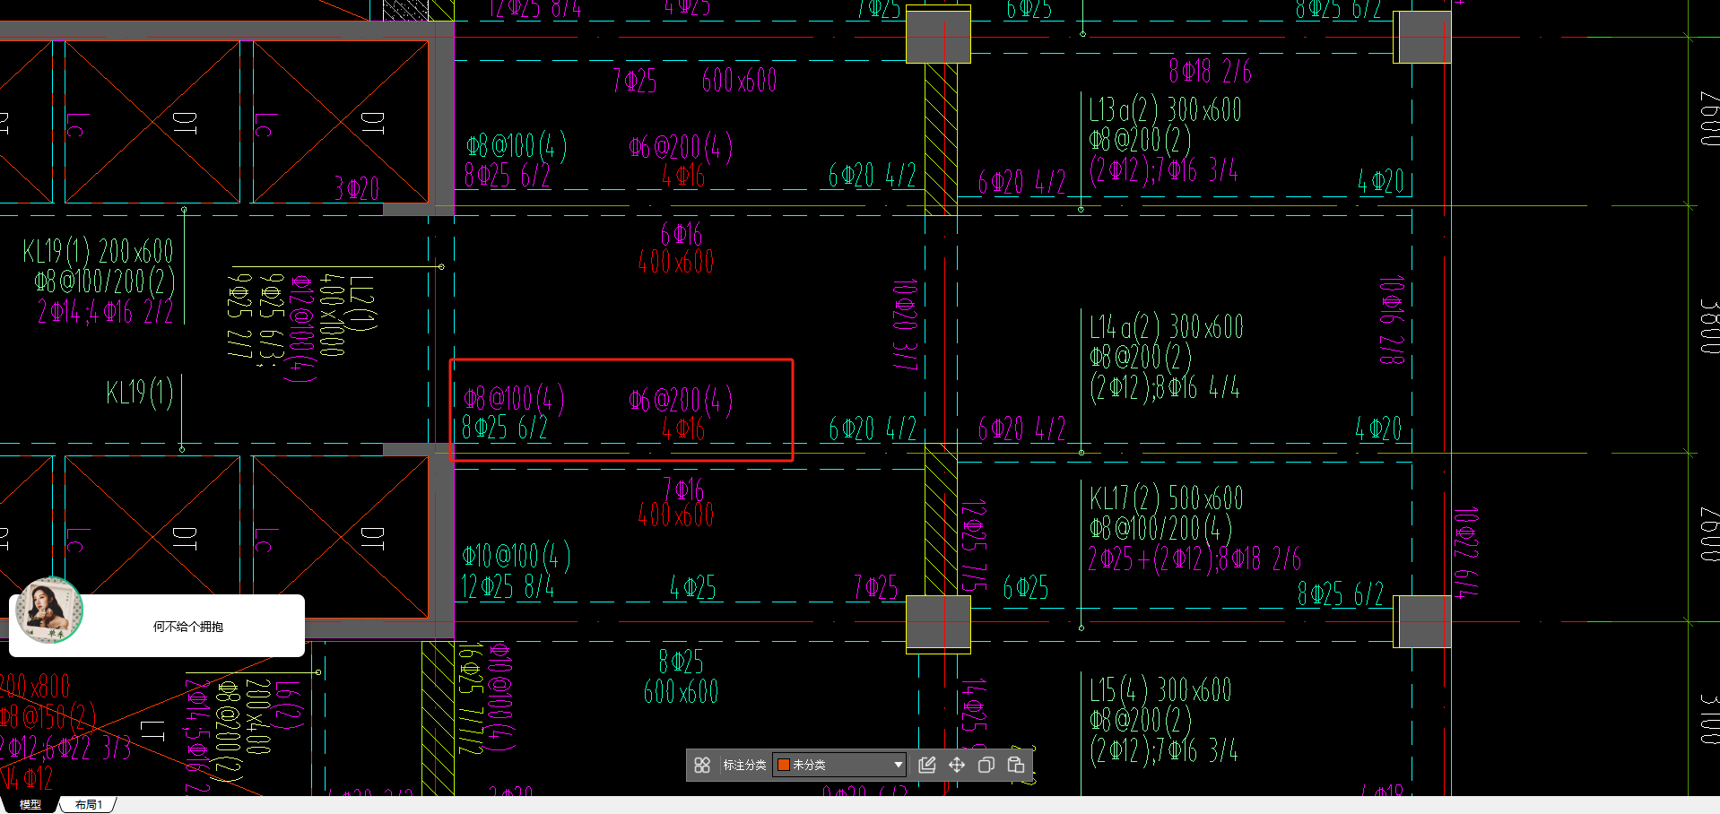Viewport: 1720px width, 814px height.
Task: Click the rebar text 2Φ25+(2Φ12);8Φ18 2/6
Action: pyautogui.click(x=1194, y=559)
